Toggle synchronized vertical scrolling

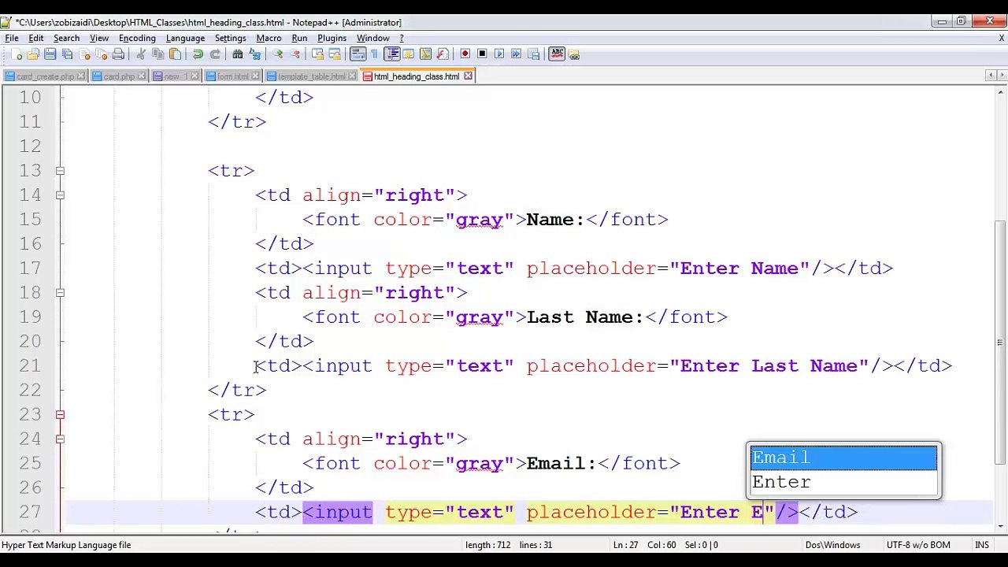coord(317,54)
